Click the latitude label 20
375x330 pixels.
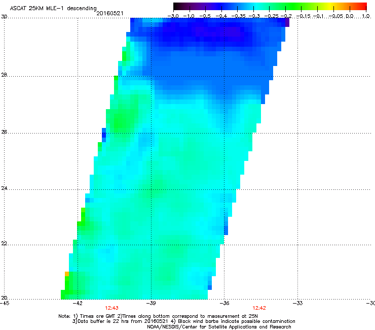[x=4, y=298]
